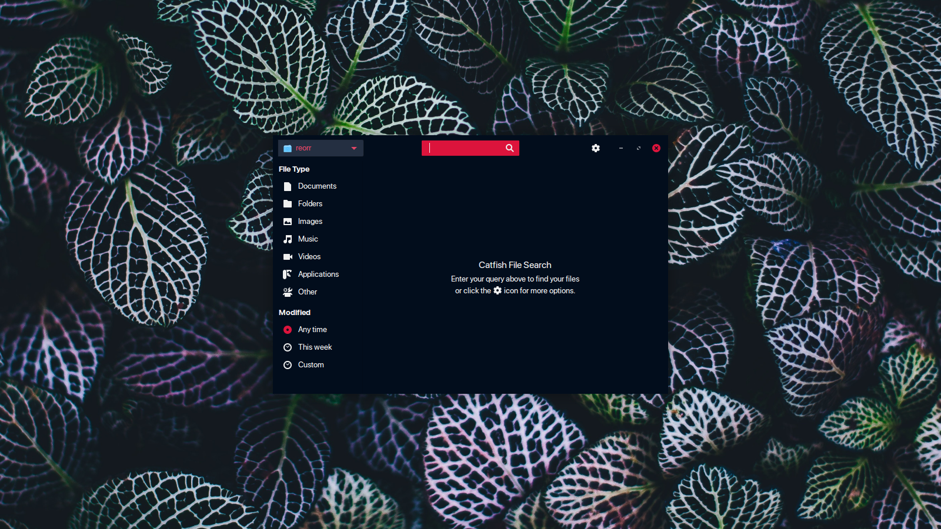
Task: Click the Catfish File Search title text
Action: (515, 265)
